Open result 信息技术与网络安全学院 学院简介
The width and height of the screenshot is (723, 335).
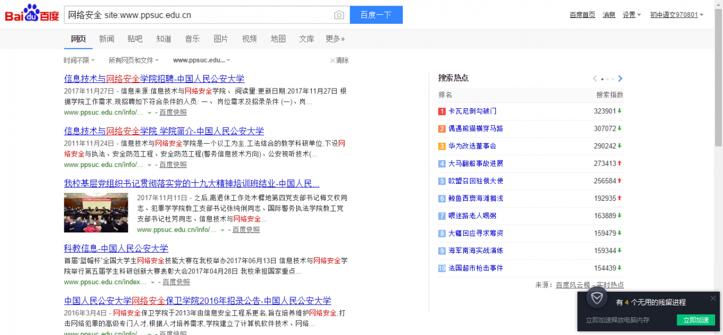pyautogui.click(x=164, y=131)
